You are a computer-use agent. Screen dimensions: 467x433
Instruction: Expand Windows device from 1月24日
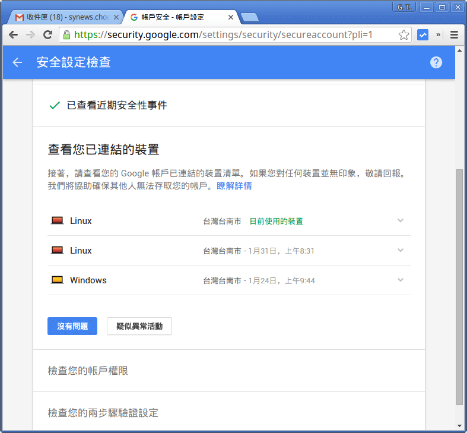(401, 280)
